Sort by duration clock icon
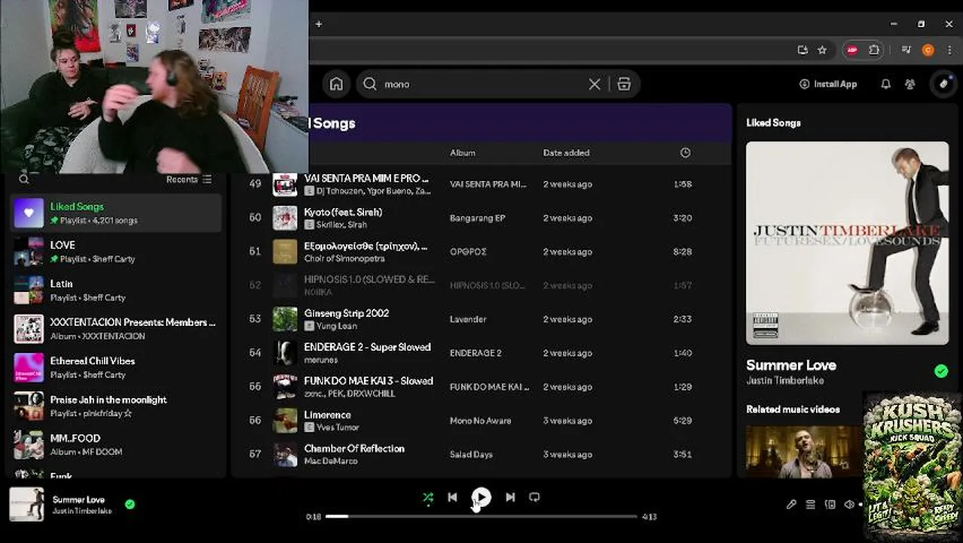963x543 pixels. 685,153
